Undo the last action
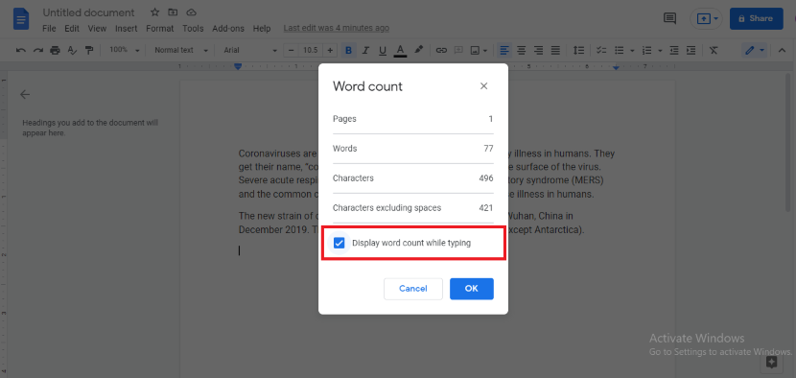 coord(21,50)
